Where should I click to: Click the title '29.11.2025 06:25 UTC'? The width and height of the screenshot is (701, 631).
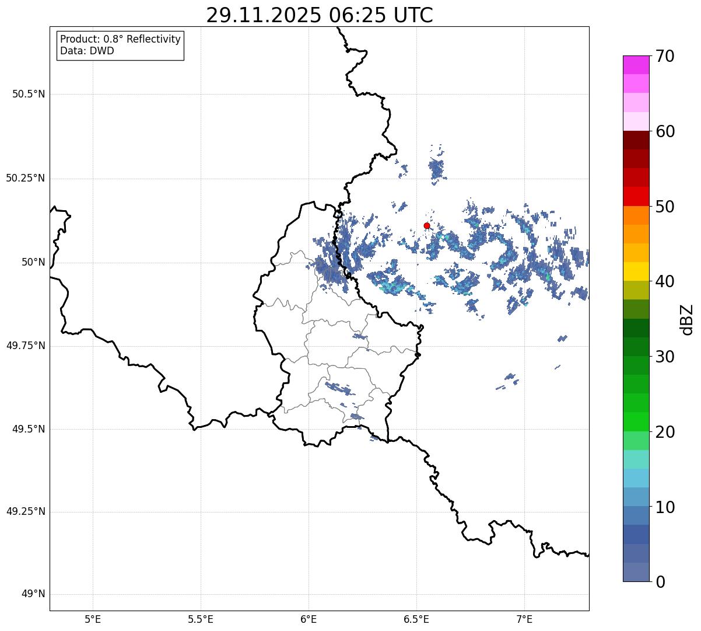(320, 15)
